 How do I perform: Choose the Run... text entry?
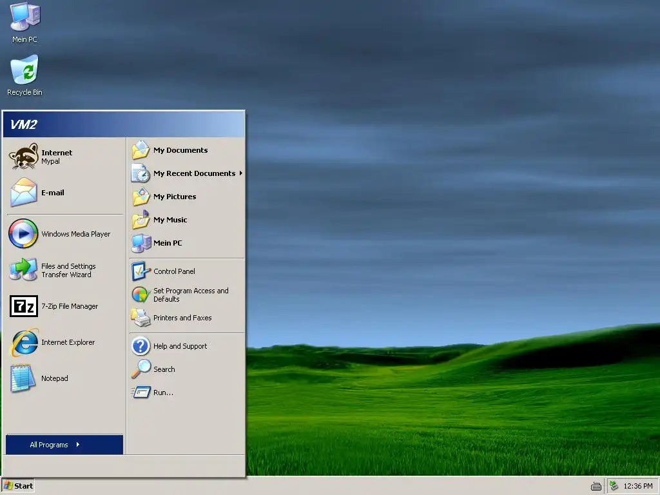pyautogui.click(x=163, y=393)
